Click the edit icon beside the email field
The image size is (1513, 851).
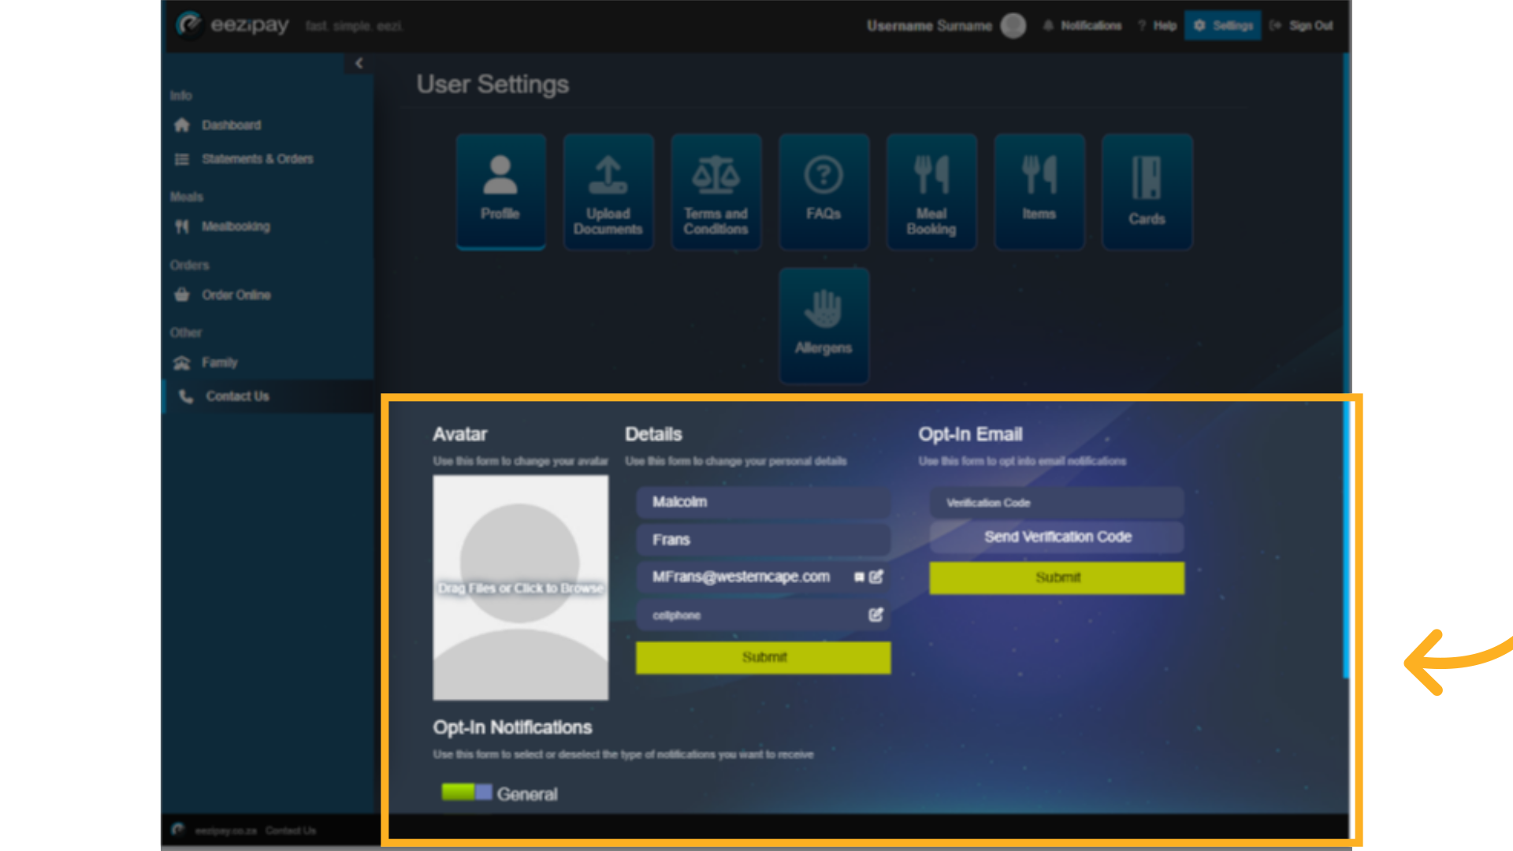tap(875, 577)
